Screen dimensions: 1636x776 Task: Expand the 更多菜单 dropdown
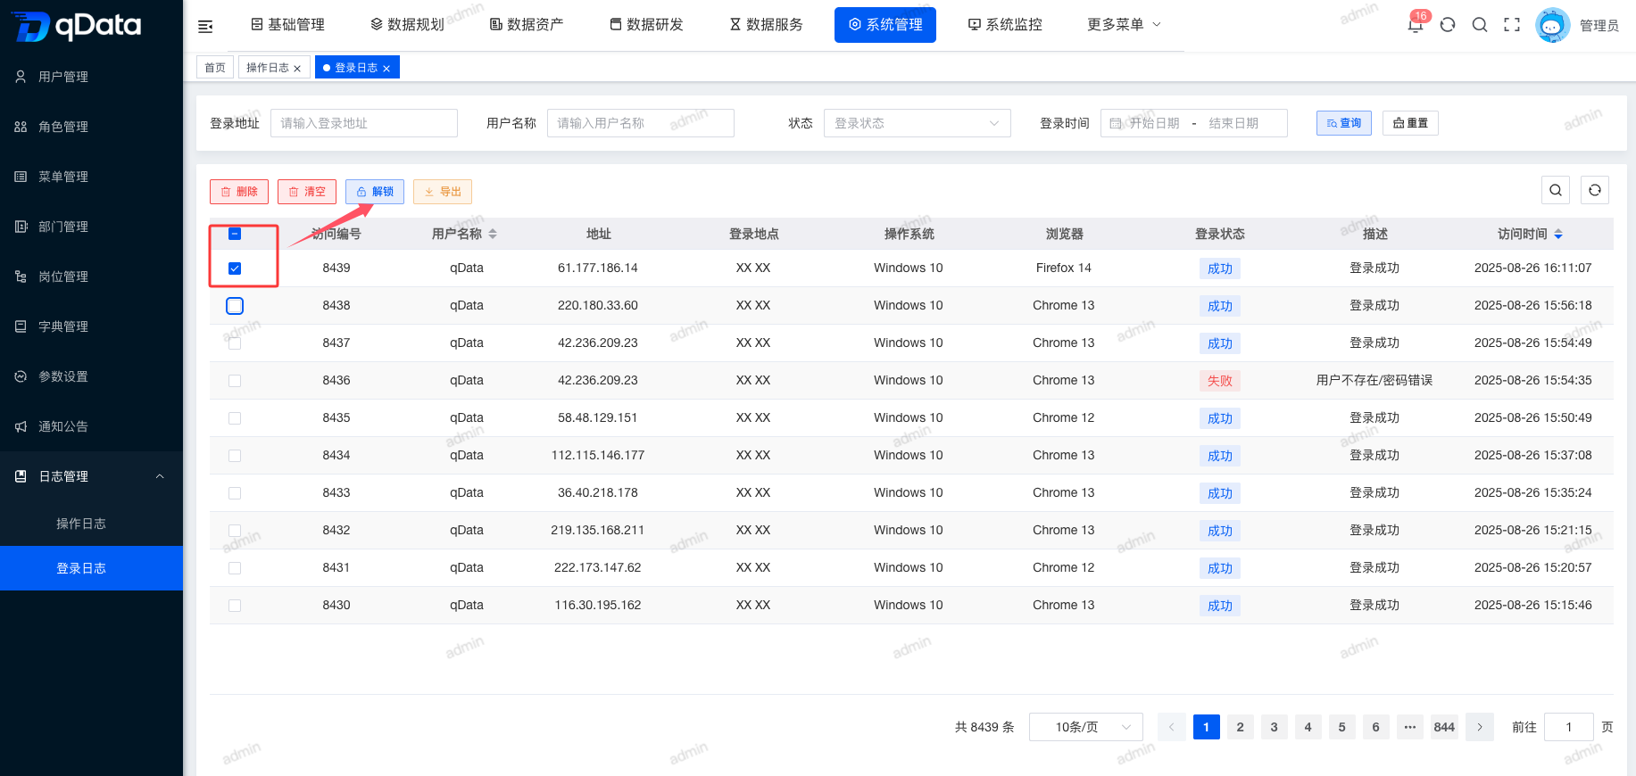1124,24
